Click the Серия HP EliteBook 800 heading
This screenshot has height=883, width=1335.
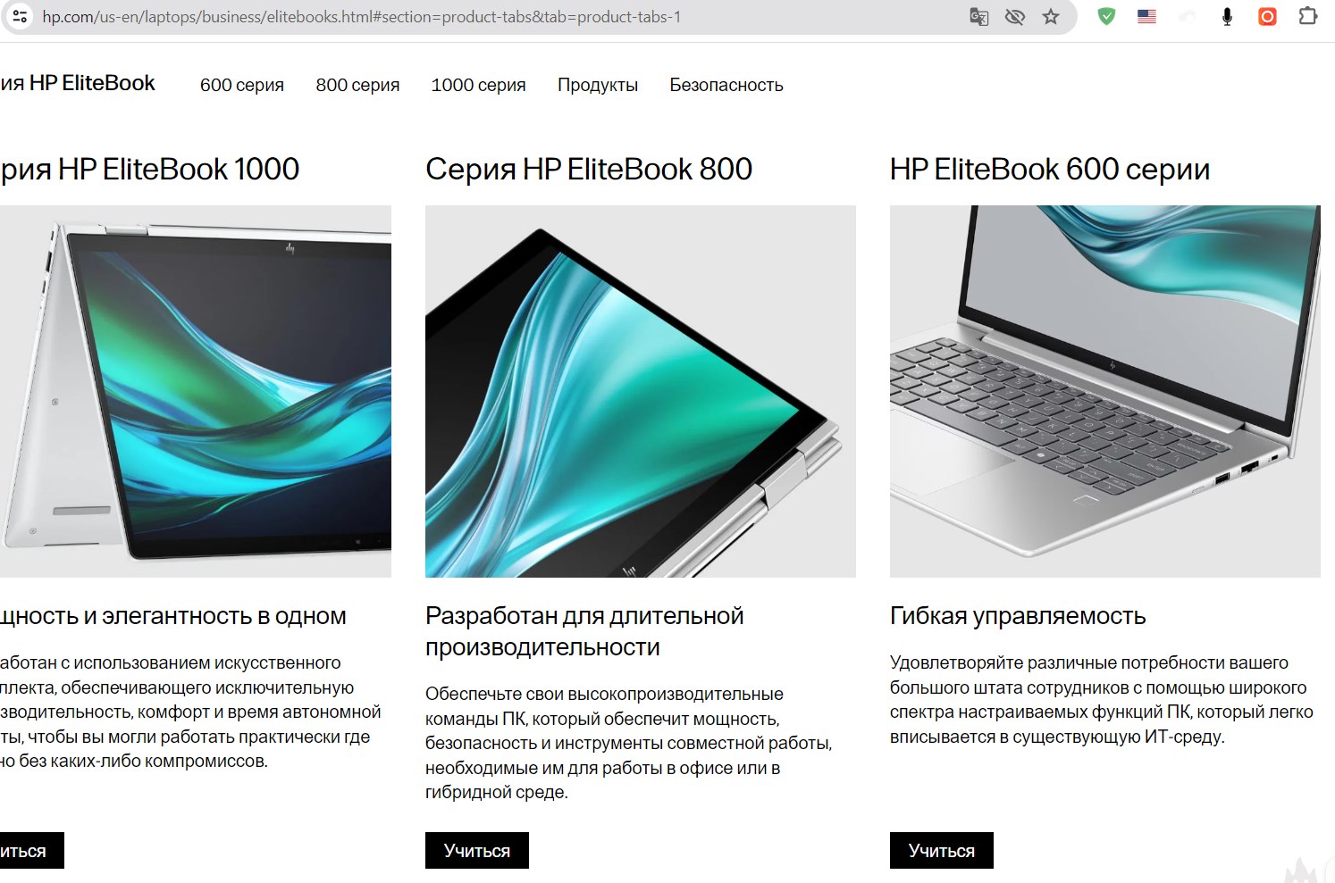point(589,169)
